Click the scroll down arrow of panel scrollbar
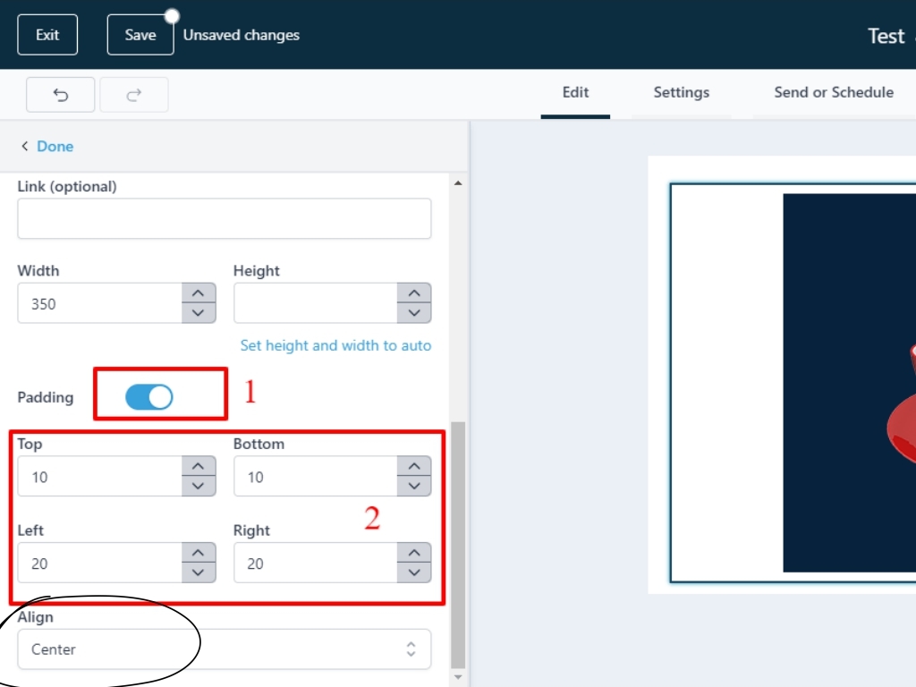Viewport: 916px width, 687px height. click(458, 678)
